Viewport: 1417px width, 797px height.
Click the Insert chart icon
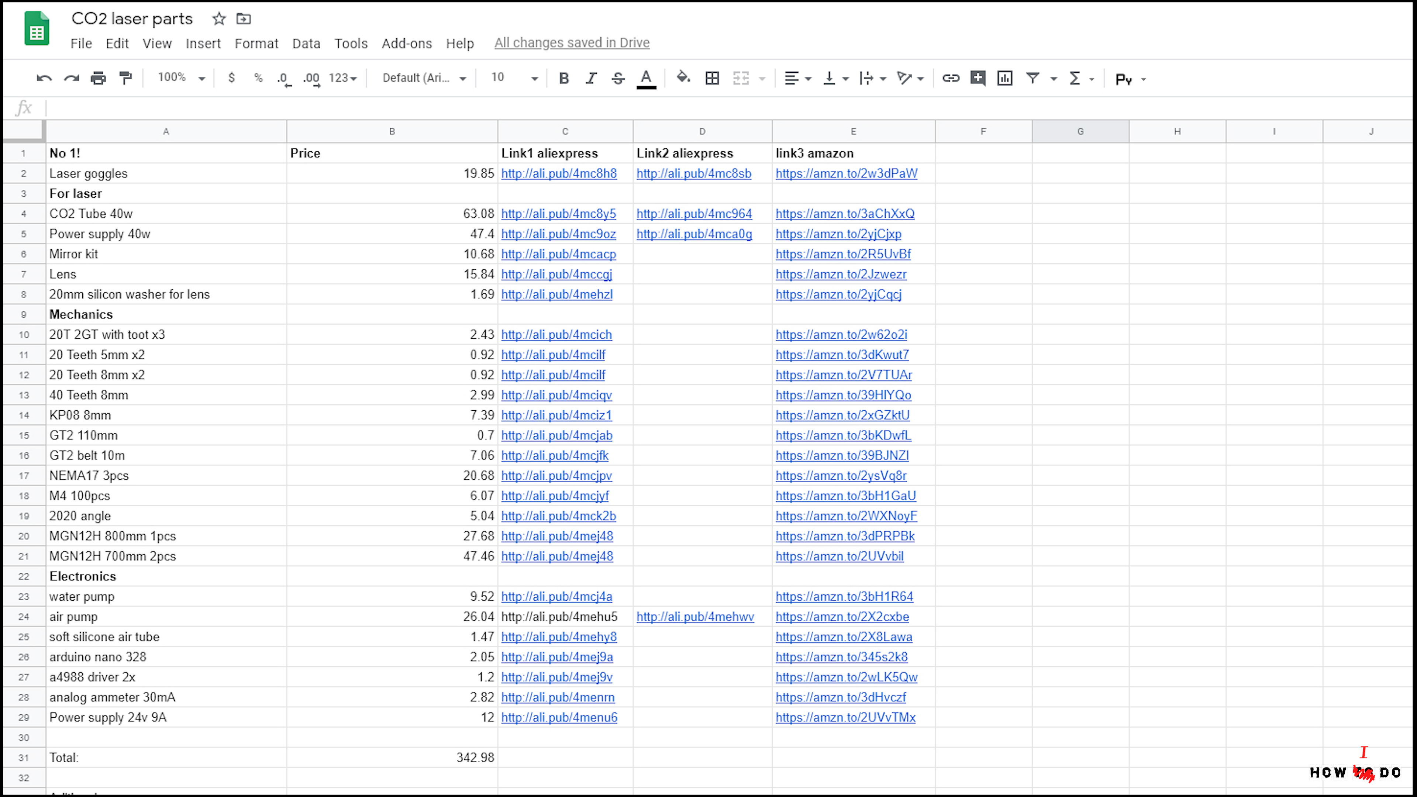point(1004,78)
